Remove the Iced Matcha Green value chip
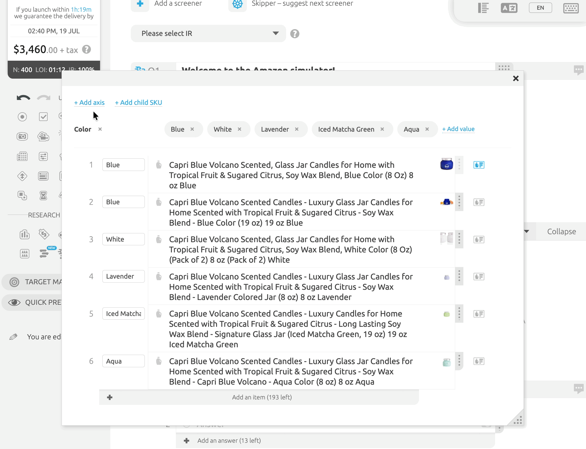586x449 pixels. point(382,129)
